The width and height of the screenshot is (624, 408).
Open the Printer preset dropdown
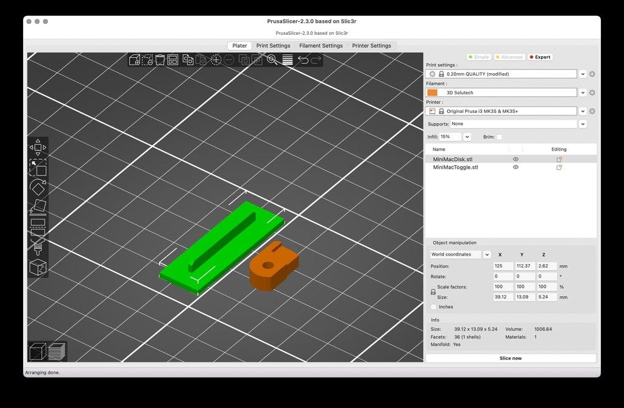pyautogui.click(x=583, y=111)
